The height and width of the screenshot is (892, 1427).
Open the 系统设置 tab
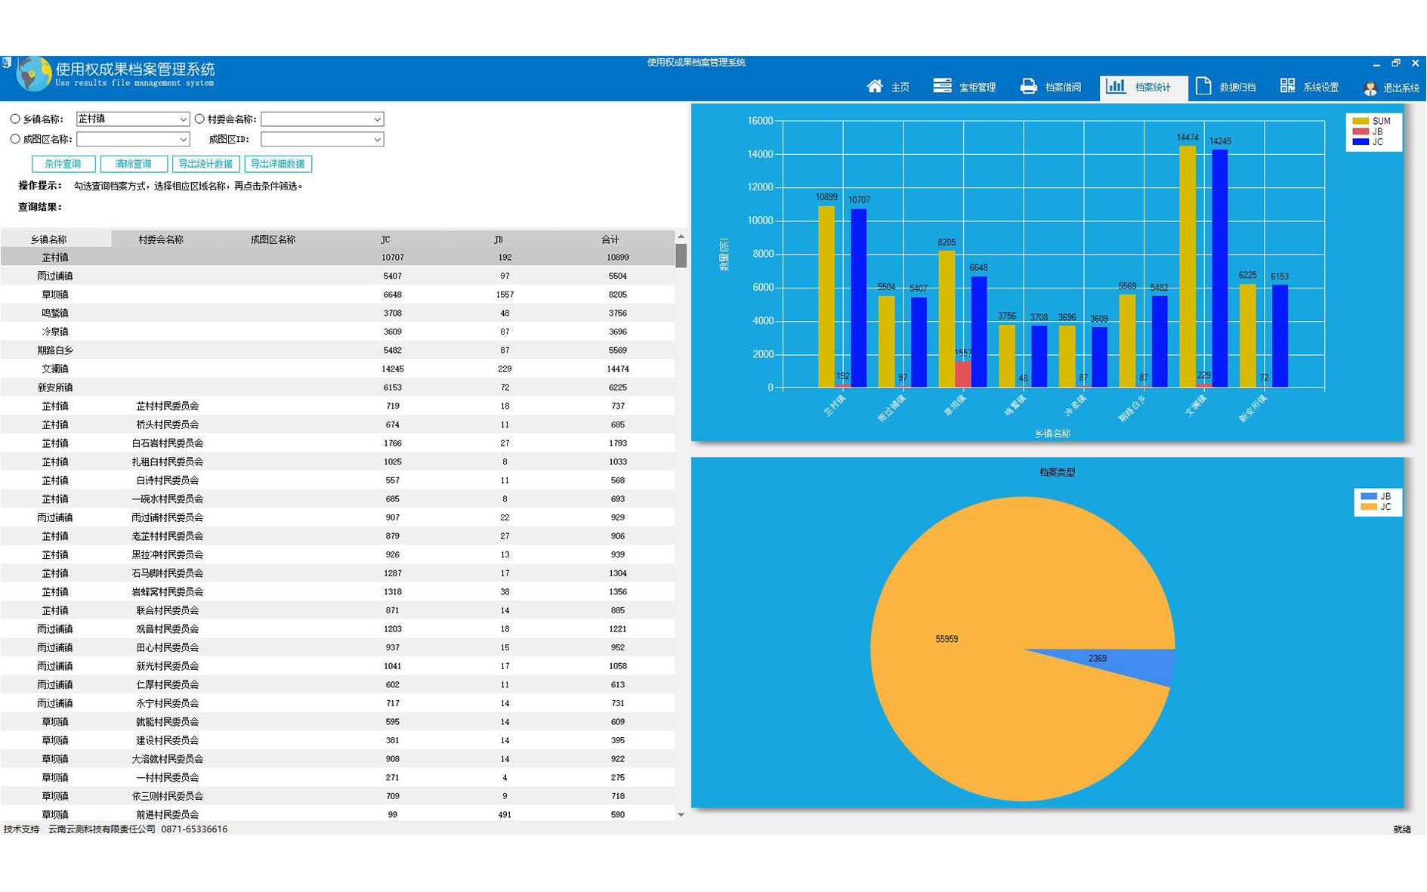point(1310,87)
